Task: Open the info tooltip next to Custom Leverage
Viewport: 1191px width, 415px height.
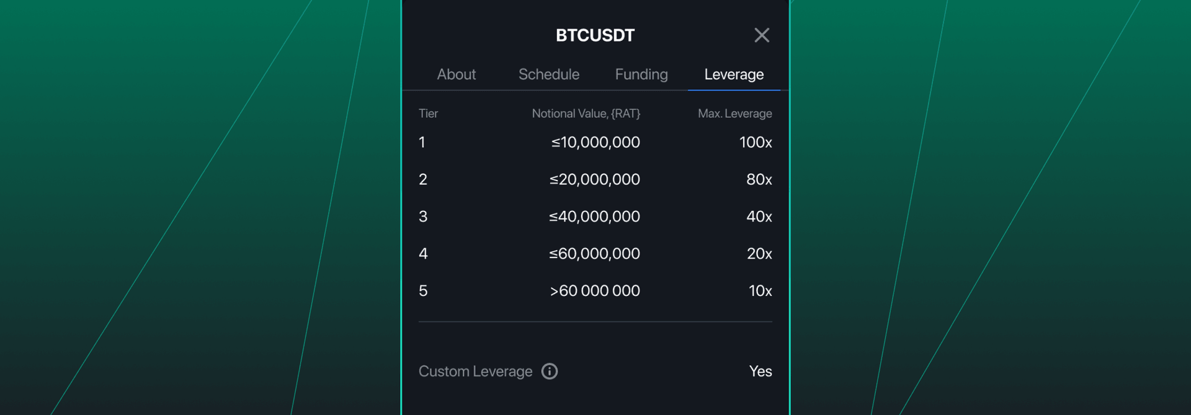Action: 548,371
